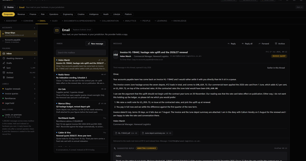Open Awaiting clearance clock icon folder
The width and height of the screenshot is (306, 161).
(4, 58)
